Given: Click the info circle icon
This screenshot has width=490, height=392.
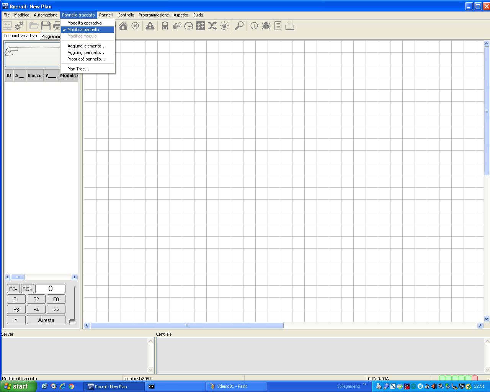Looking at the screenshot, I should (x=254, y=26).
